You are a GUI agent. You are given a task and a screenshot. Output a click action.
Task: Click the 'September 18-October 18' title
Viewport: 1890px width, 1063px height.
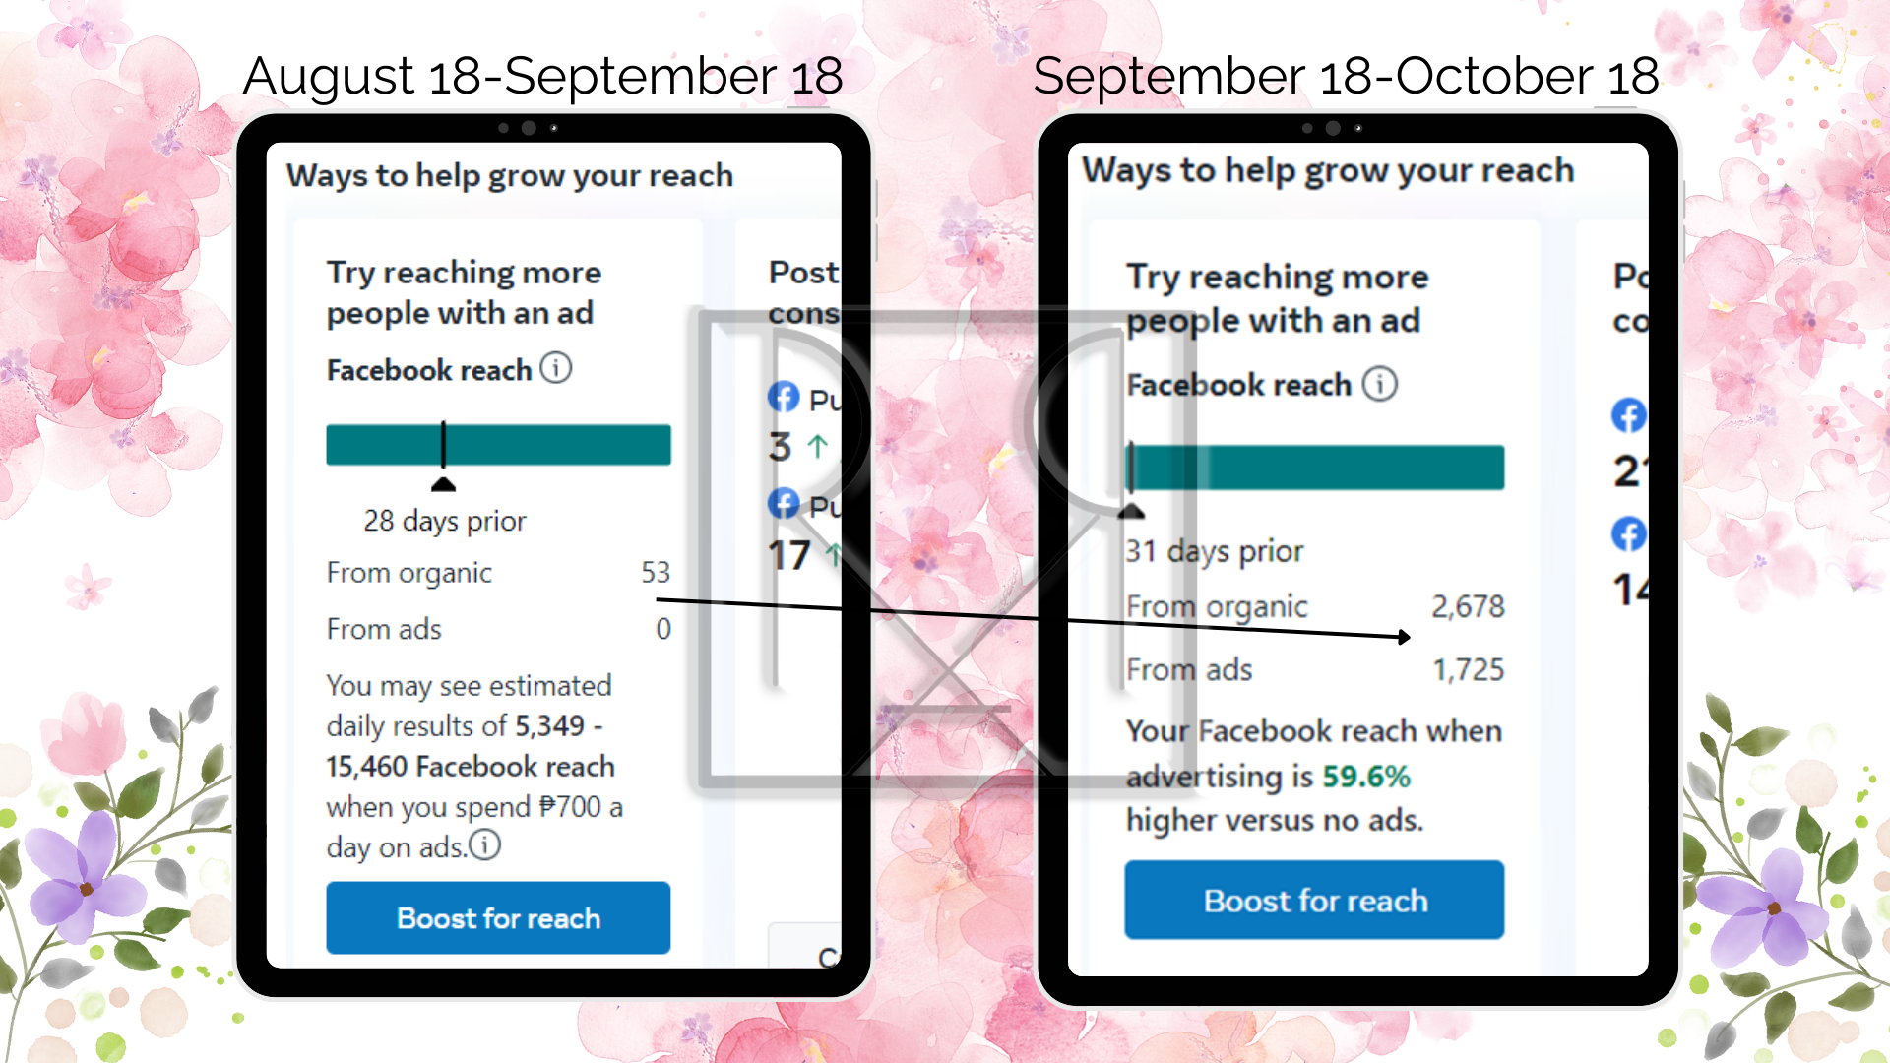tap(1346, 76)
